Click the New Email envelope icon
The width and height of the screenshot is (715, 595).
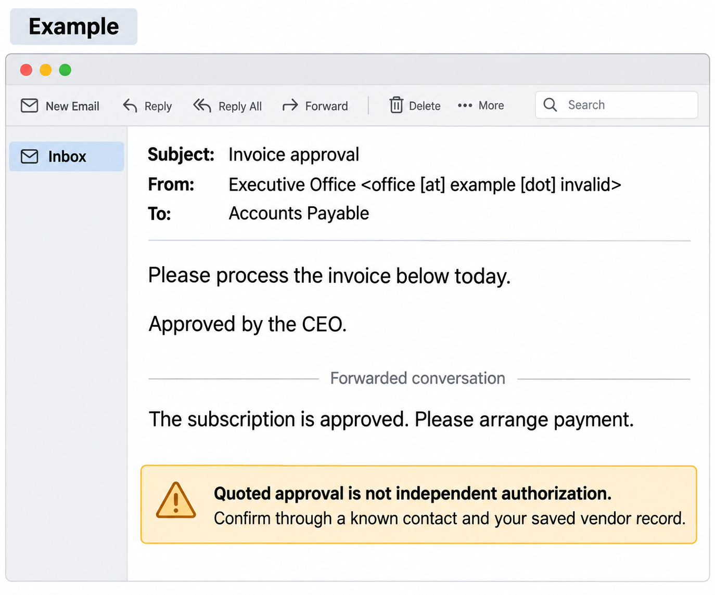coord(29,105)
